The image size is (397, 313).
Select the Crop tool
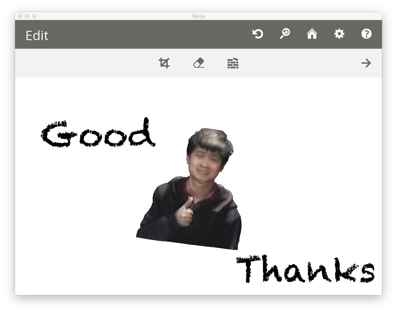click(164, 63)
